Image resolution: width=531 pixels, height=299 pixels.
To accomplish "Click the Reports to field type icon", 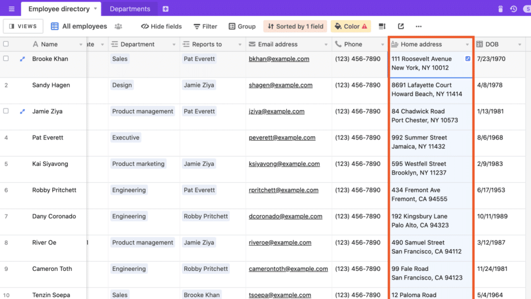I will (186, 44).
